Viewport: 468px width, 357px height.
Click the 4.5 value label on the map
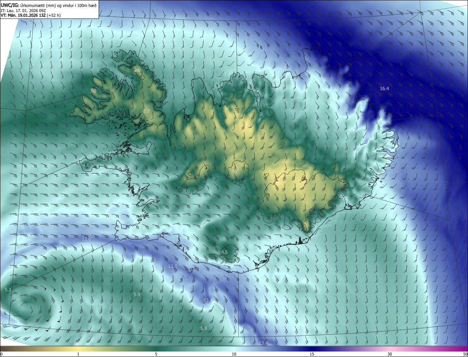(224, 252)
